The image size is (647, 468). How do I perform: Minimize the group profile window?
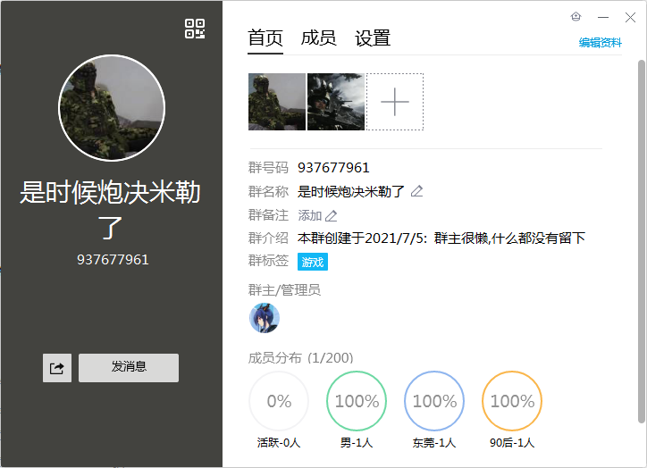click(x=603, y=17)
